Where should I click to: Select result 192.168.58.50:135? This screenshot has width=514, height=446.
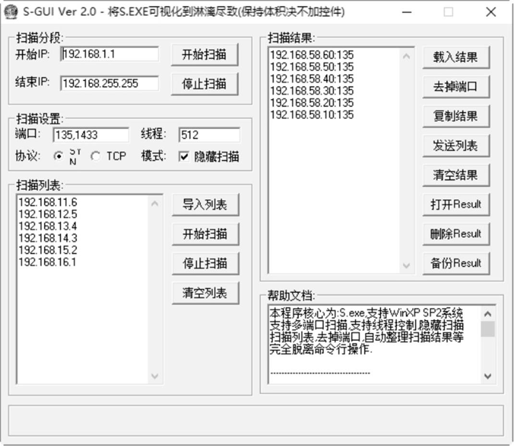click(x=312, y=67)
